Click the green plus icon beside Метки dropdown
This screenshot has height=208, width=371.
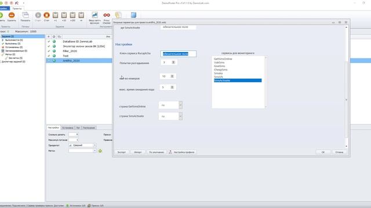click(x=100, y=151)
